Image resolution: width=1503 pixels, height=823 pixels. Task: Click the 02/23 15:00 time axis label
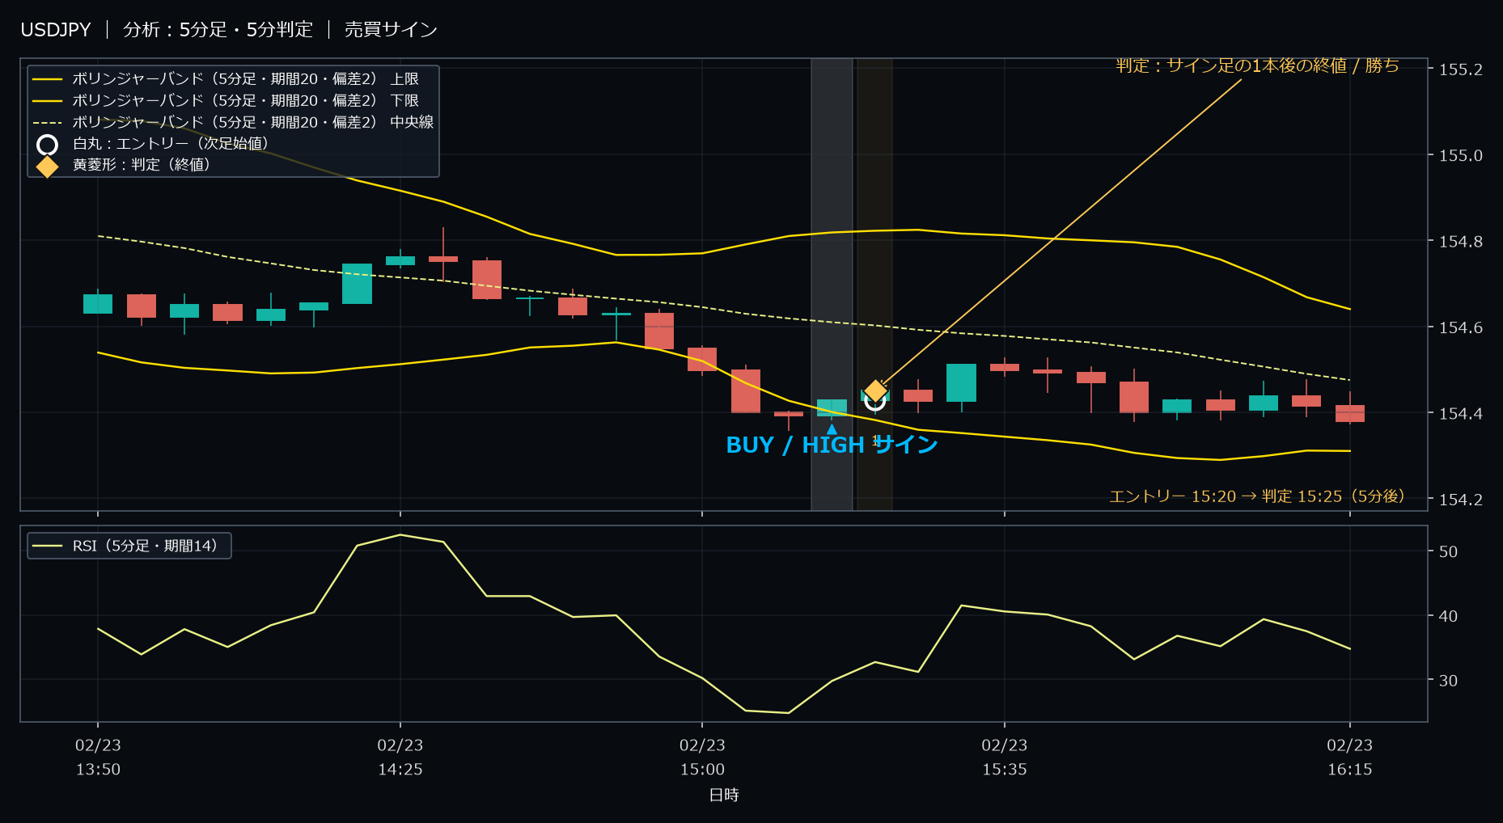[x=702, y=758]
